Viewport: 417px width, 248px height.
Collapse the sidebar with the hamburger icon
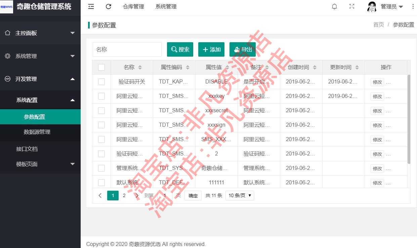coord(91,6)
